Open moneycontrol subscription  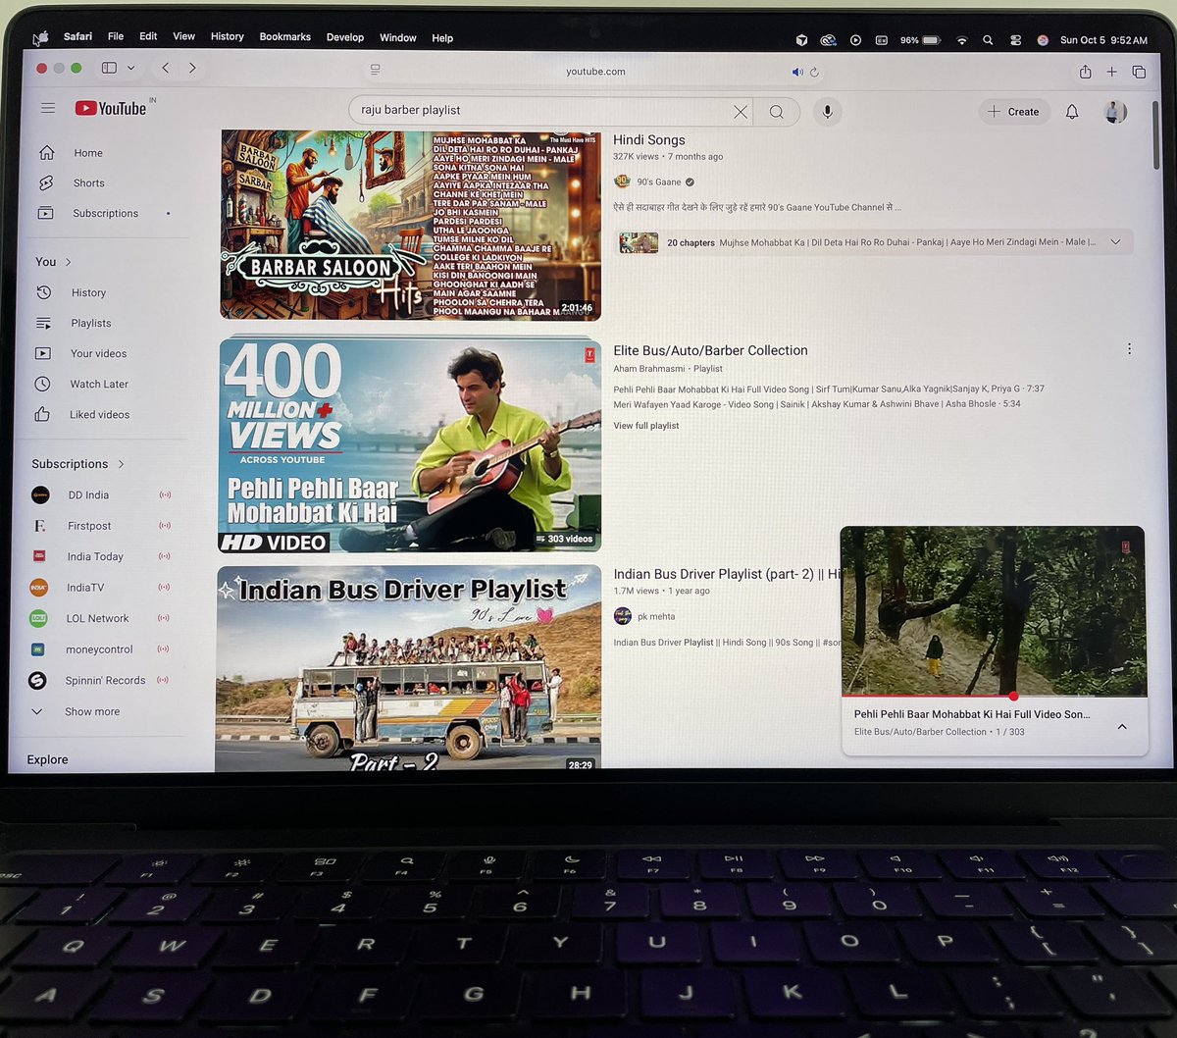[101, 649]
